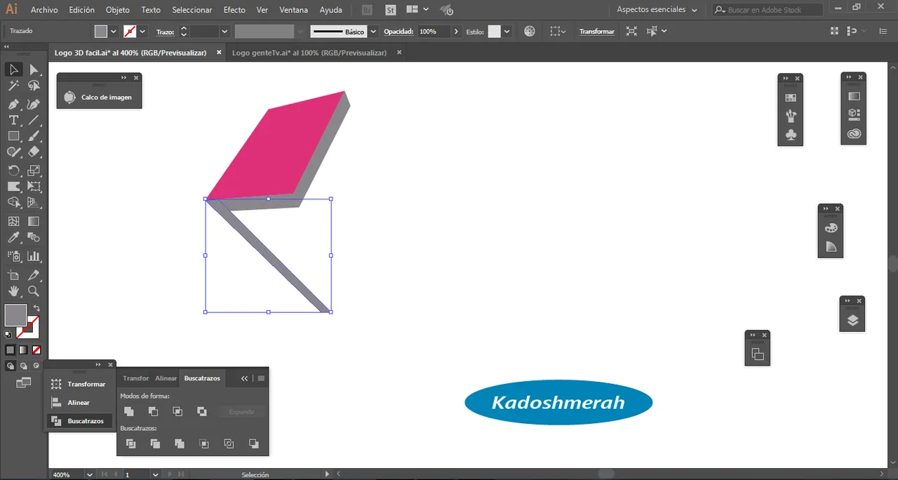Open Aspectos esenciales workspace dropdown

coord(657,10)
